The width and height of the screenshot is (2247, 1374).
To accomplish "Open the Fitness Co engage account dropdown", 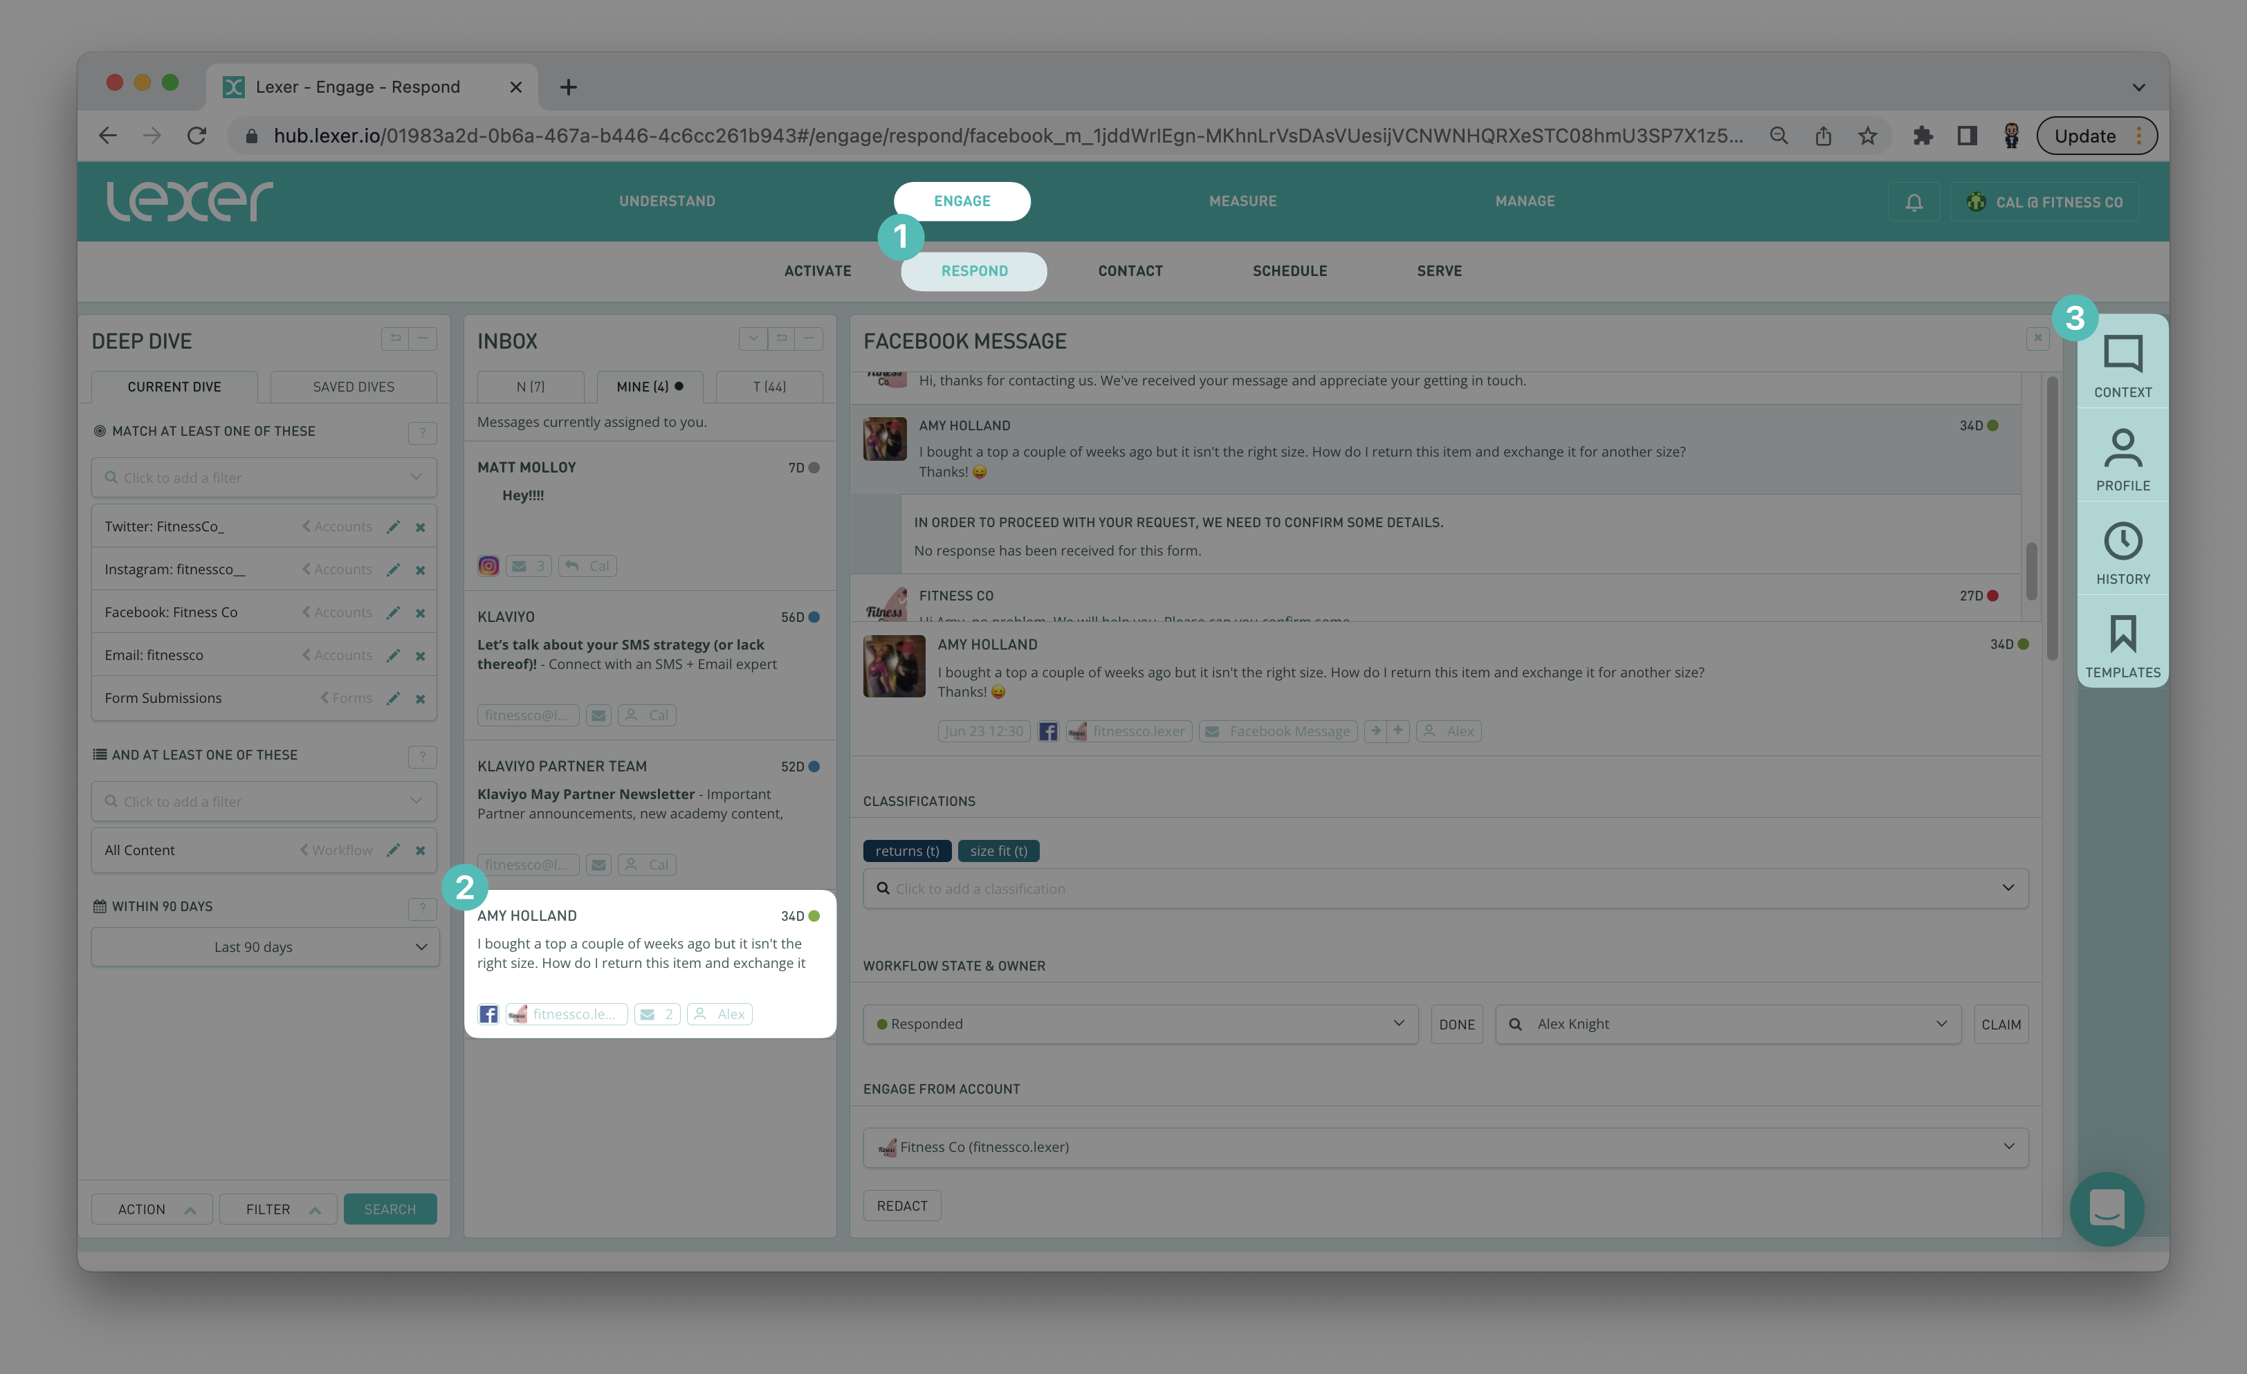I will [1445, 1147].
